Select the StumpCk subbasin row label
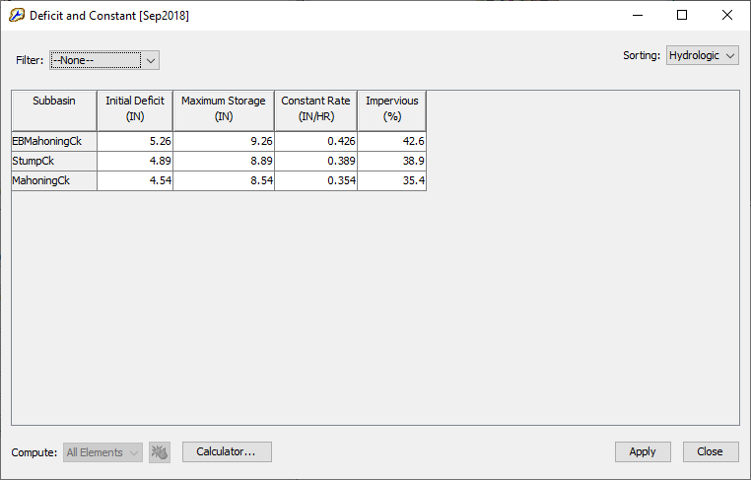This screenshot has height=480, width=751. tap(54, 161)
